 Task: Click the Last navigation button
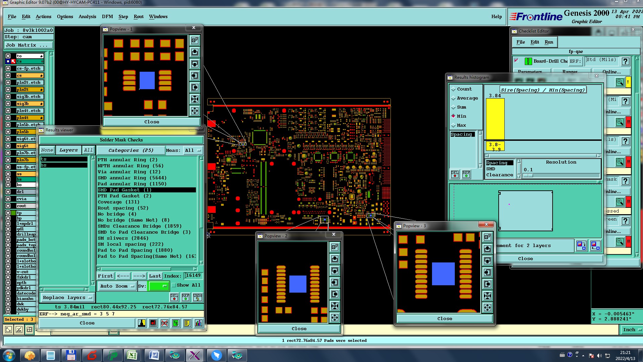[x=155, y=276]
